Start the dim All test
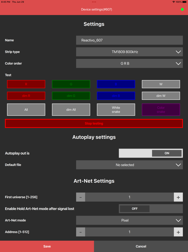Viewport: 188px width, 252px height. [71, 110]
